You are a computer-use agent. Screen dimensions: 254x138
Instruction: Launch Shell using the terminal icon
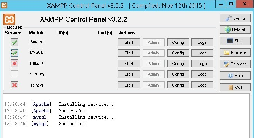(235, 41)
